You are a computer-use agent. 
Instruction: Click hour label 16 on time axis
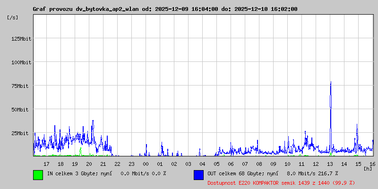tap(372, 164)
